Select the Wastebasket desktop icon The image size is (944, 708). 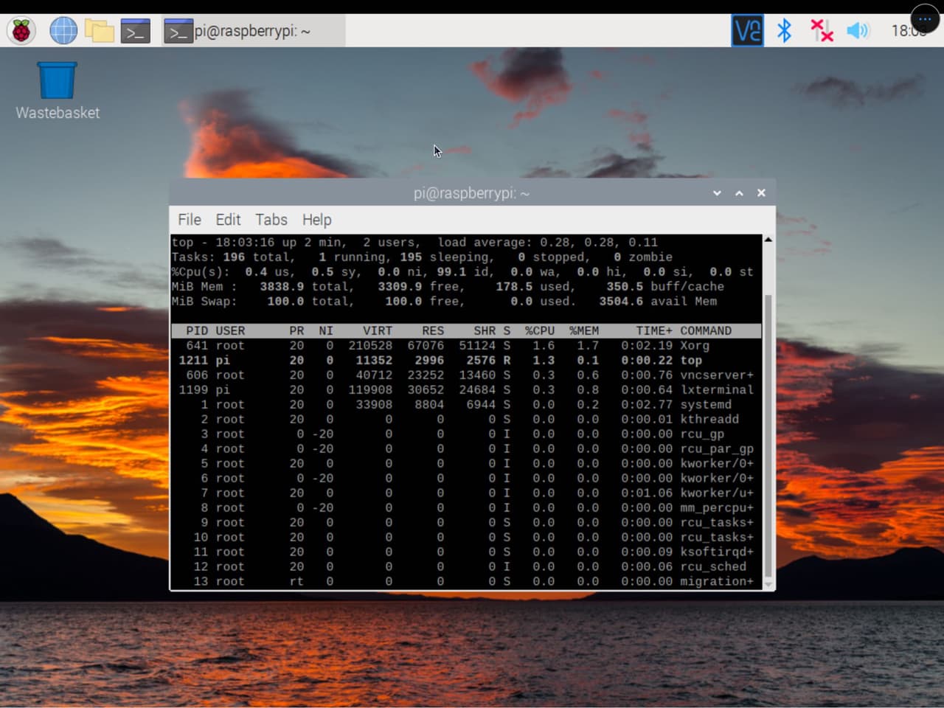[x=58, y=90]
